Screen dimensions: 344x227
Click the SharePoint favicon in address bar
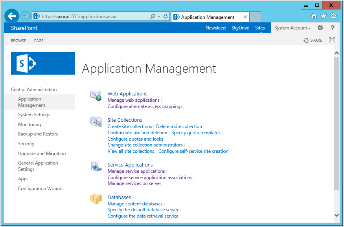coord(37,16)
